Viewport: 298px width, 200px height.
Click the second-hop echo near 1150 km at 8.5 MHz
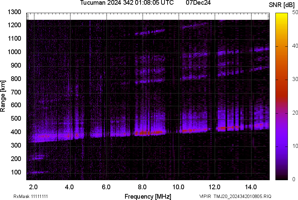pos(150,32)
